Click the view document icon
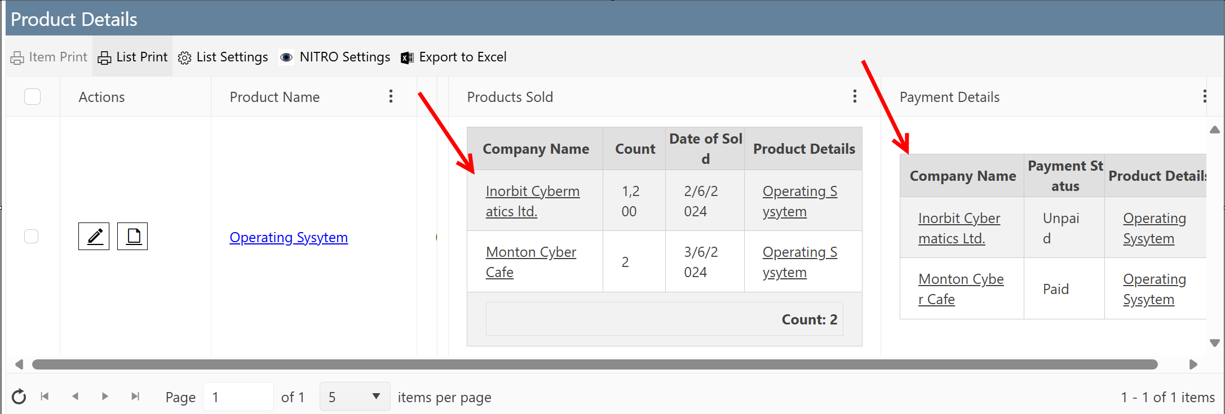Screen dimensions: 1225x414 pos(132,236)
